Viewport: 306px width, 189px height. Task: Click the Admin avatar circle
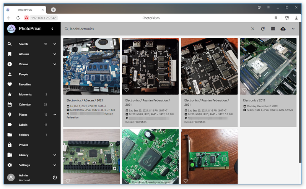pos(11,178)
